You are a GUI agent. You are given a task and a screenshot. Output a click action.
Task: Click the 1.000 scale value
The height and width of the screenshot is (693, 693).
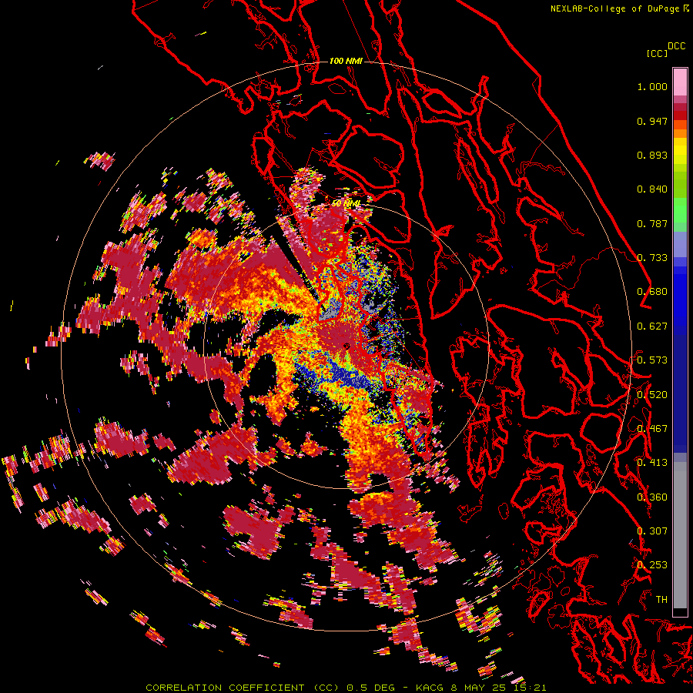(652, 86)
